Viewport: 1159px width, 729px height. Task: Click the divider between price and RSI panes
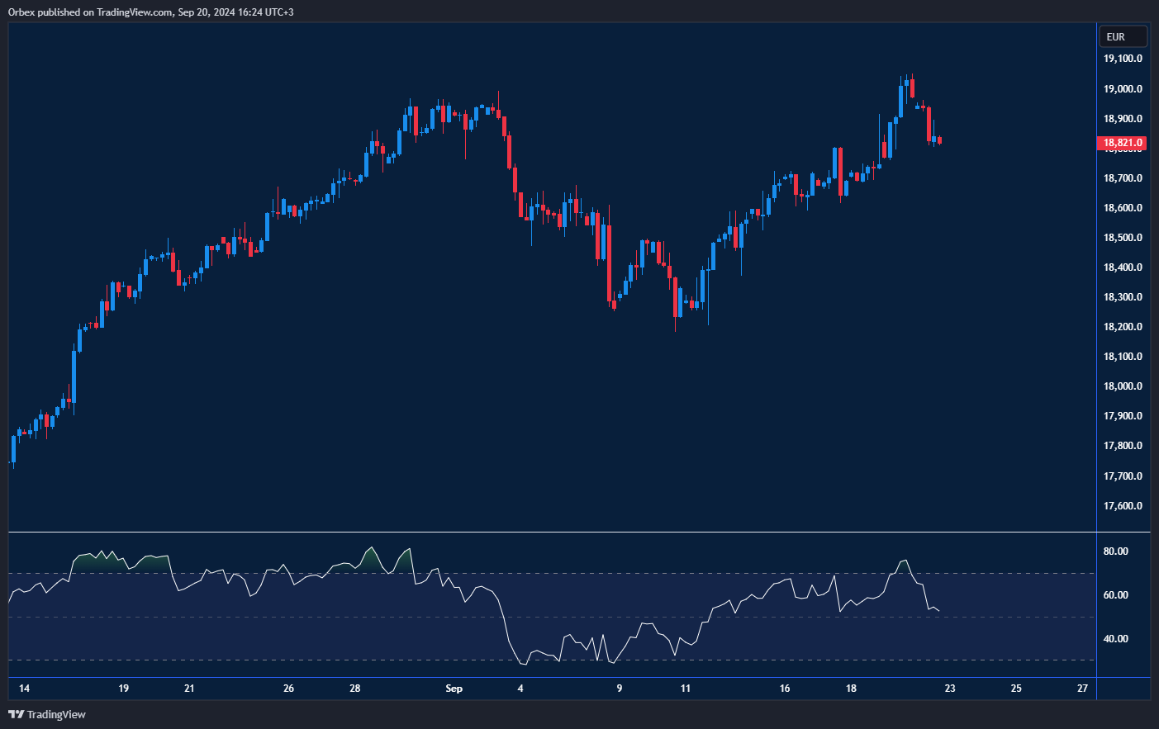tap(578, 533)
